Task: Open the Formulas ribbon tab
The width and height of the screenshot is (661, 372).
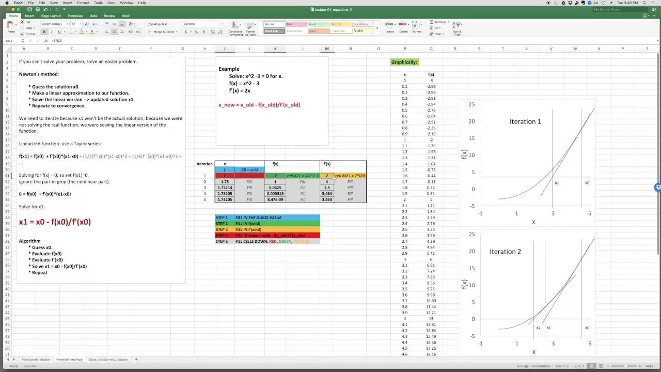Action: [75, 16]
